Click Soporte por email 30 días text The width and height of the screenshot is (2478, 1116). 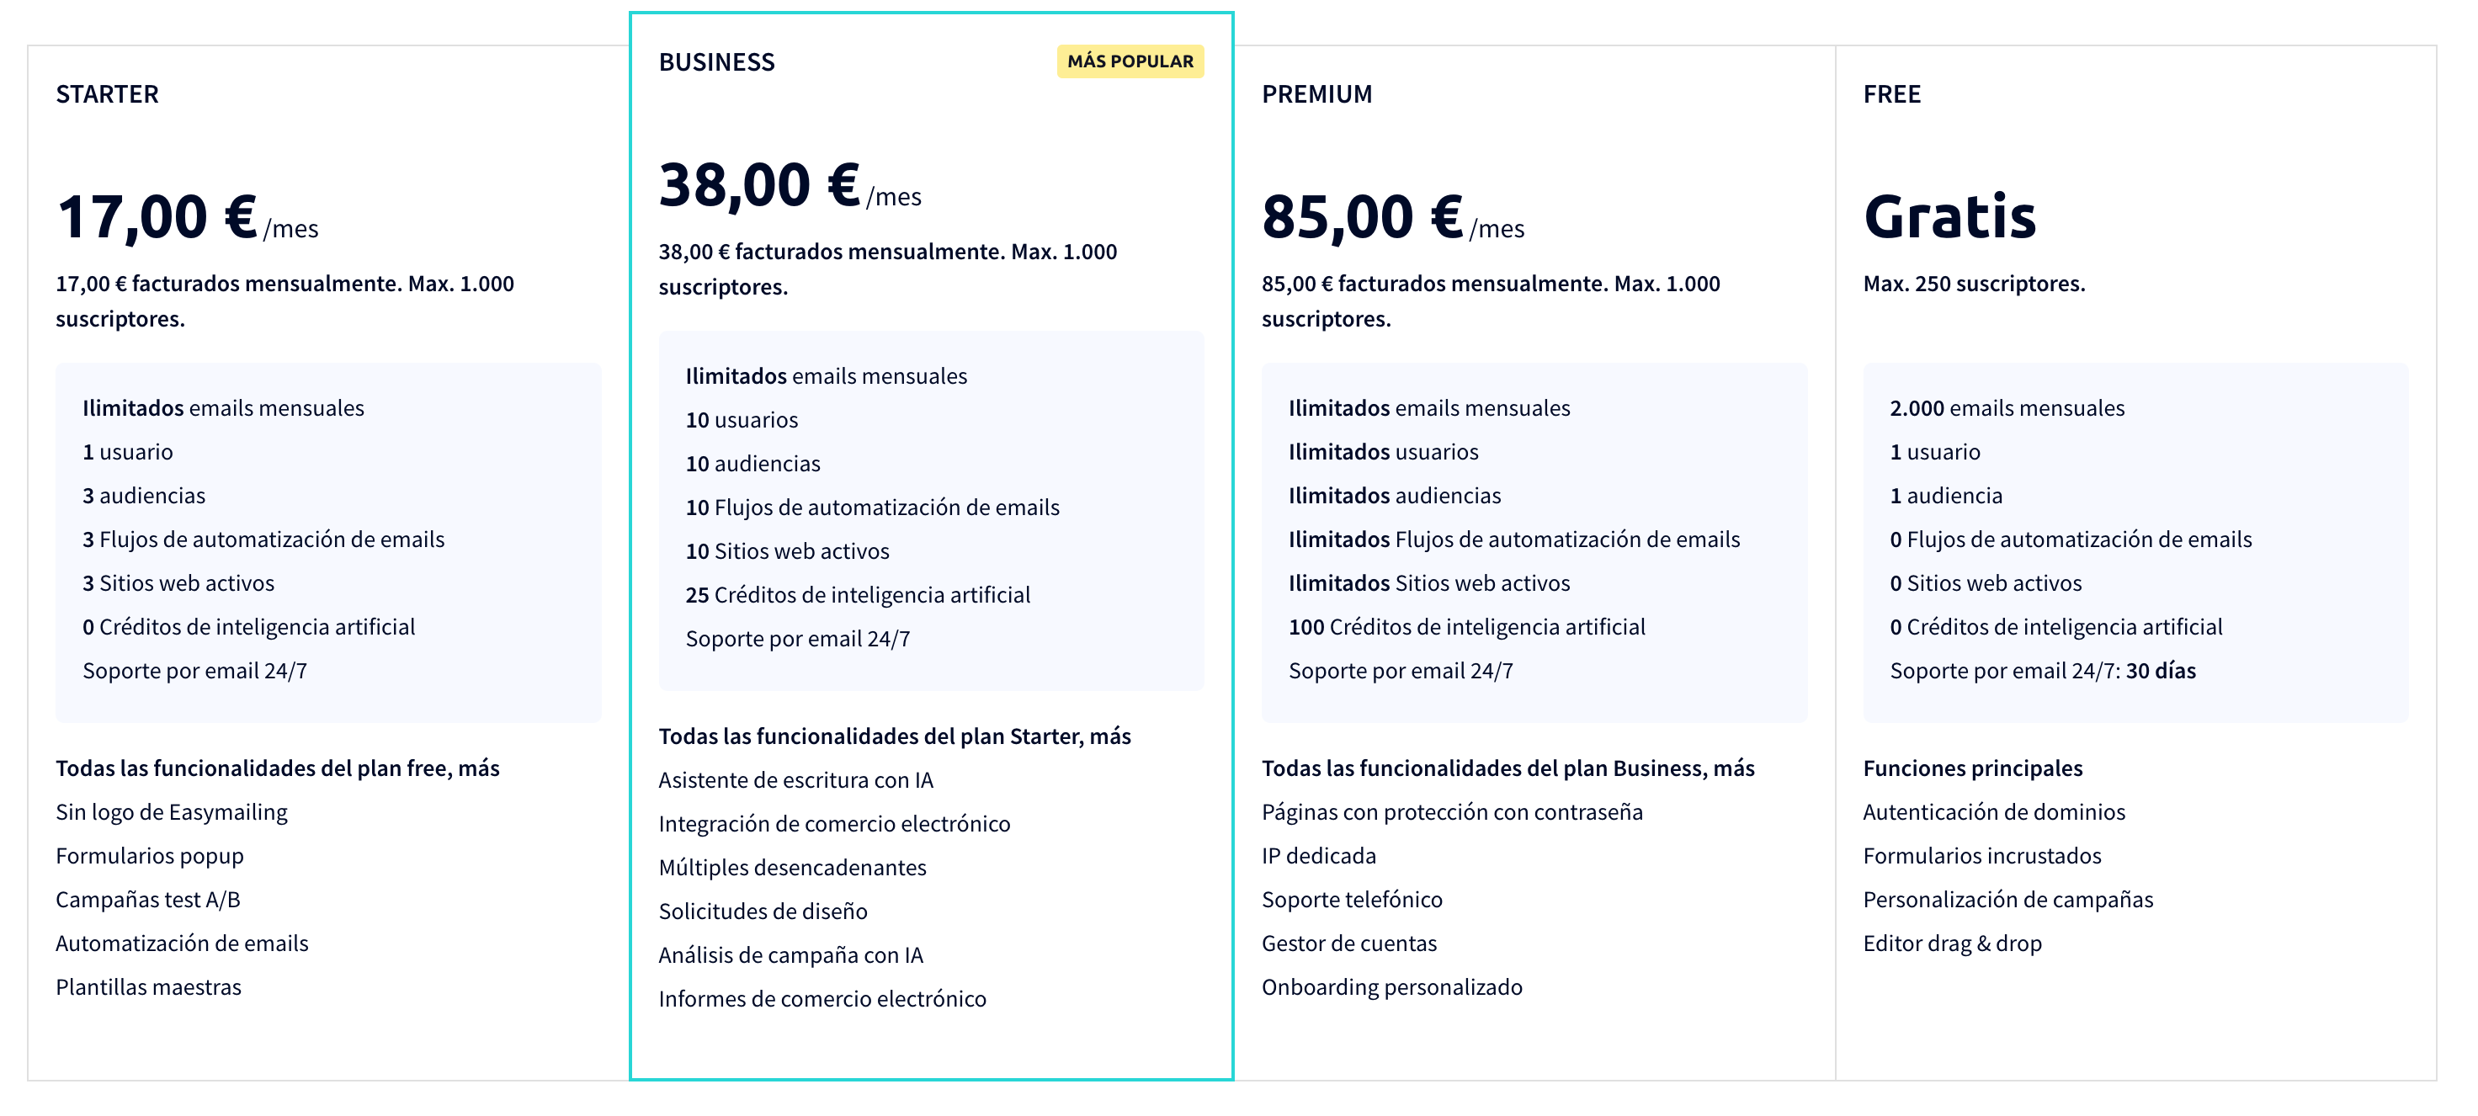pyautogui.click(x=2043, y=671)
